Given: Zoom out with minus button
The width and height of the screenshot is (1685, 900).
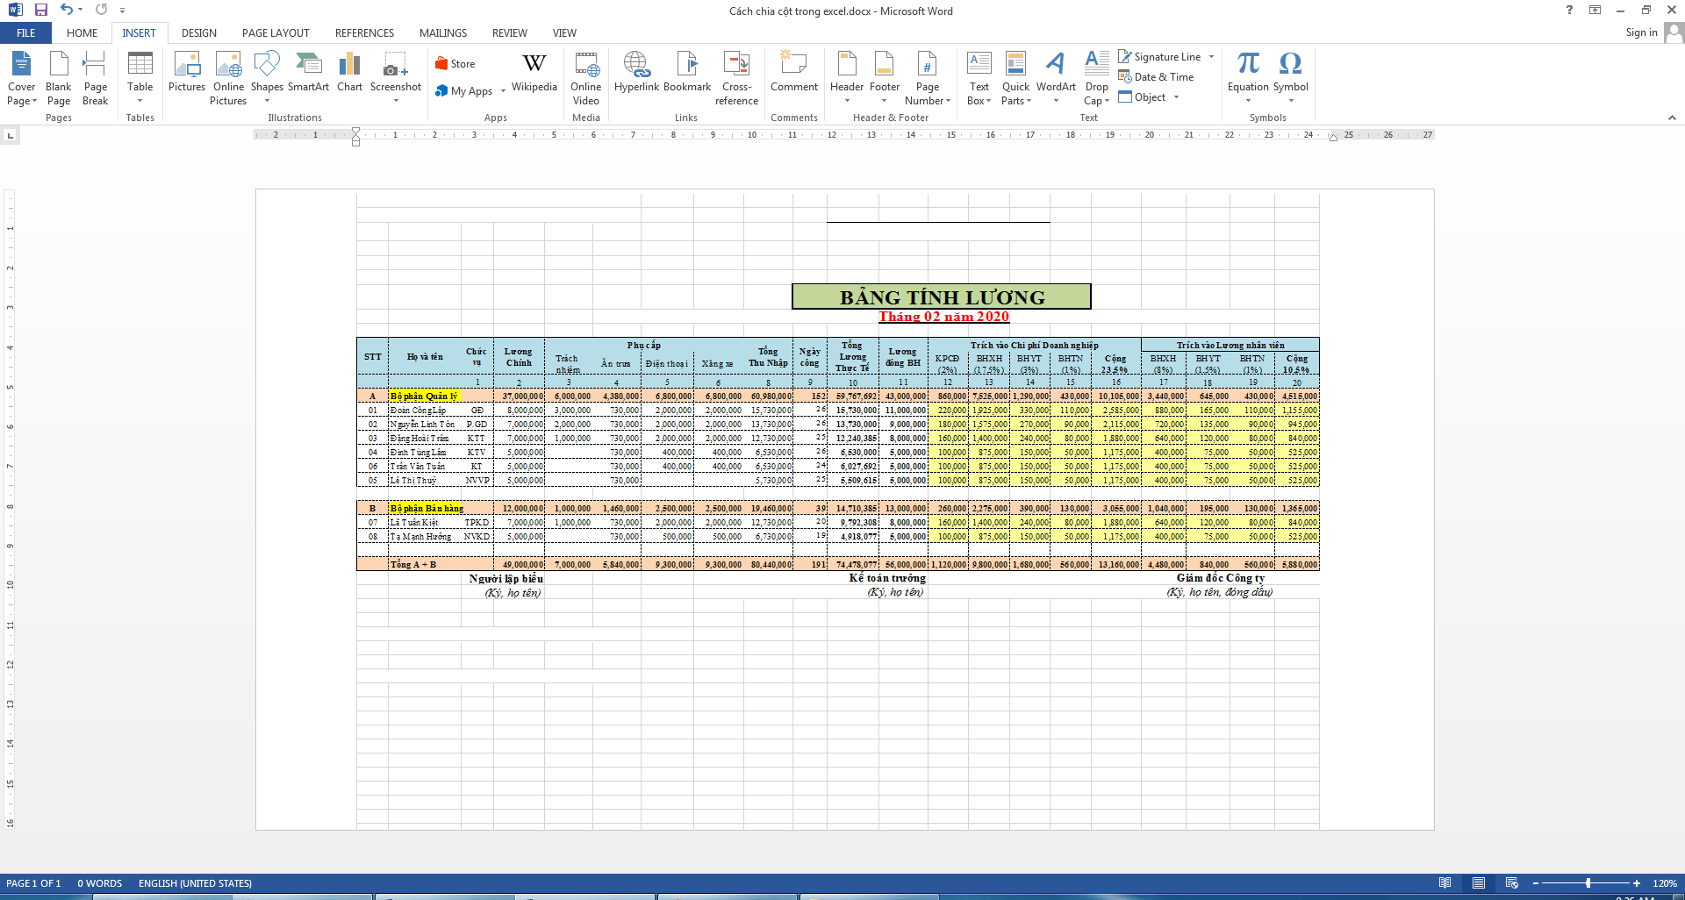Looking at the screenshot, I should (x=1535, y=883).
